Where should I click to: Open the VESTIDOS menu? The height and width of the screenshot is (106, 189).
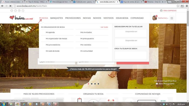click(108, 18)
